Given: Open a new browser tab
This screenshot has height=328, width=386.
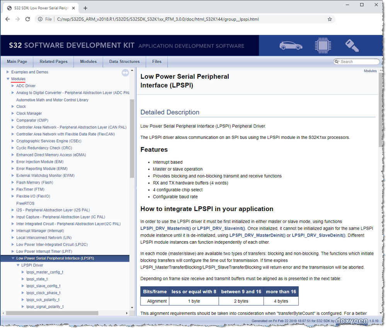Looking at the screenshot, I should pos(85,8).
